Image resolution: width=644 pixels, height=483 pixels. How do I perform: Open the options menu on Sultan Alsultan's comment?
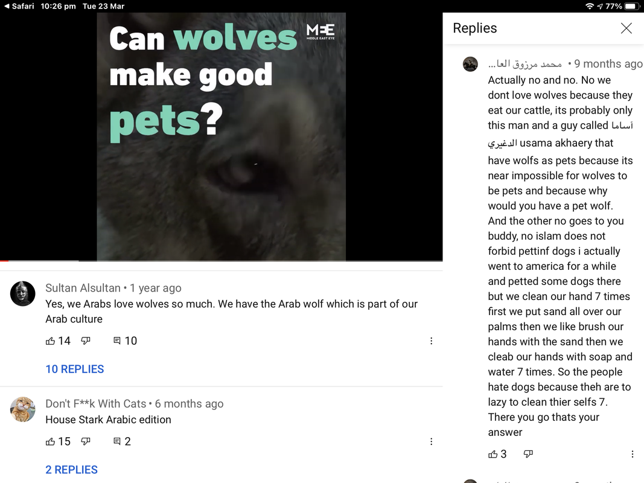432,341
